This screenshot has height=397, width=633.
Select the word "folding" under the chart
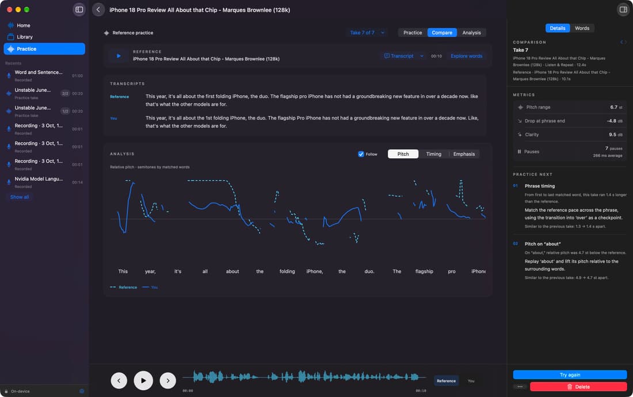pos(287,272)
